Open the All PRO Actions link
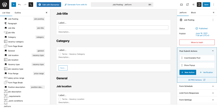Viewport: 217px width, 108px height. 197,80
